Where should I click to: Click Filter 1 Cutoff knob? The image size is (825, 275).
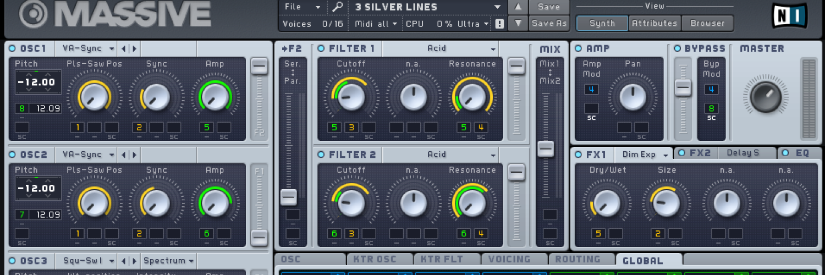coord(351,96)
